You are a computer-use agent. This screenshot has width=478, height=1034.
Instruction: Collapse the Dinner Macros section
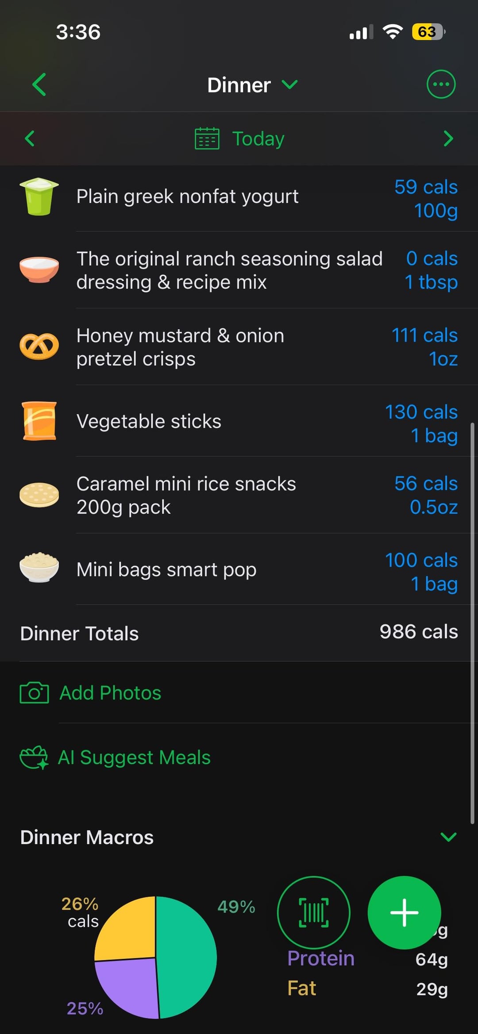coord(448,837)
